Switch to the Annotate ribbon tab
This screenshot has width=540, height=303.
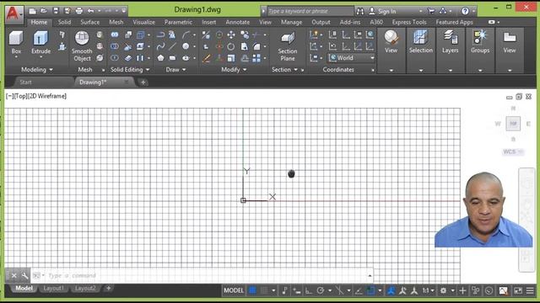[x=238, y=22]
